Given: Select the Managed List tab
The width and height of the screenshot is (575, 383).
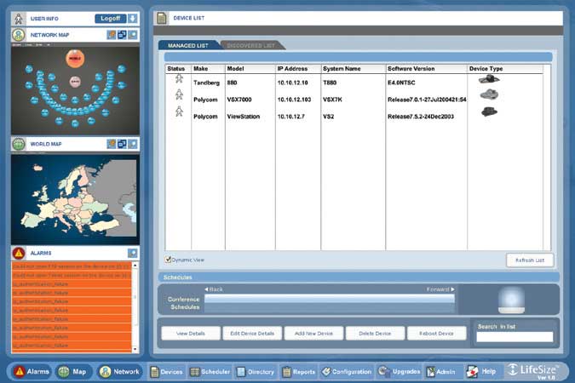Looking at the screenshot, I should (x=189, y=45).
